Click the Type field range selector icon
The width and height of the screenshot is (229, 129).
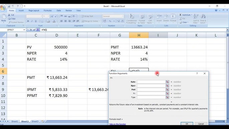(x=167, y=97)
